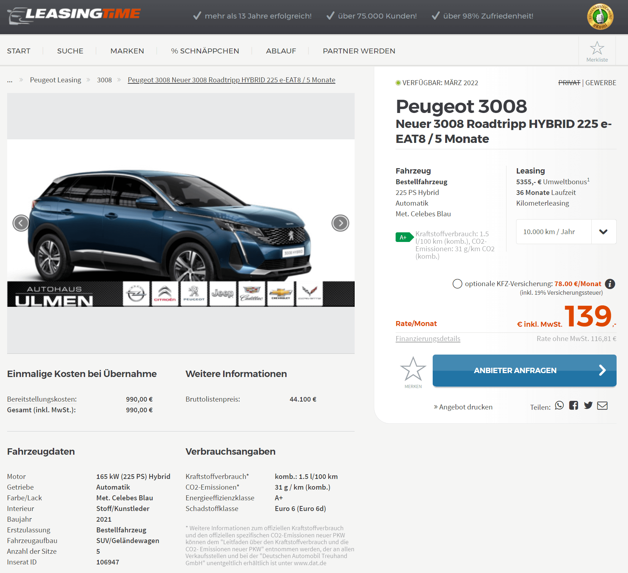628x573 pixels.
Task: Open Peugeot Leasing breadcrumb link
Action: tap(56, 80)
